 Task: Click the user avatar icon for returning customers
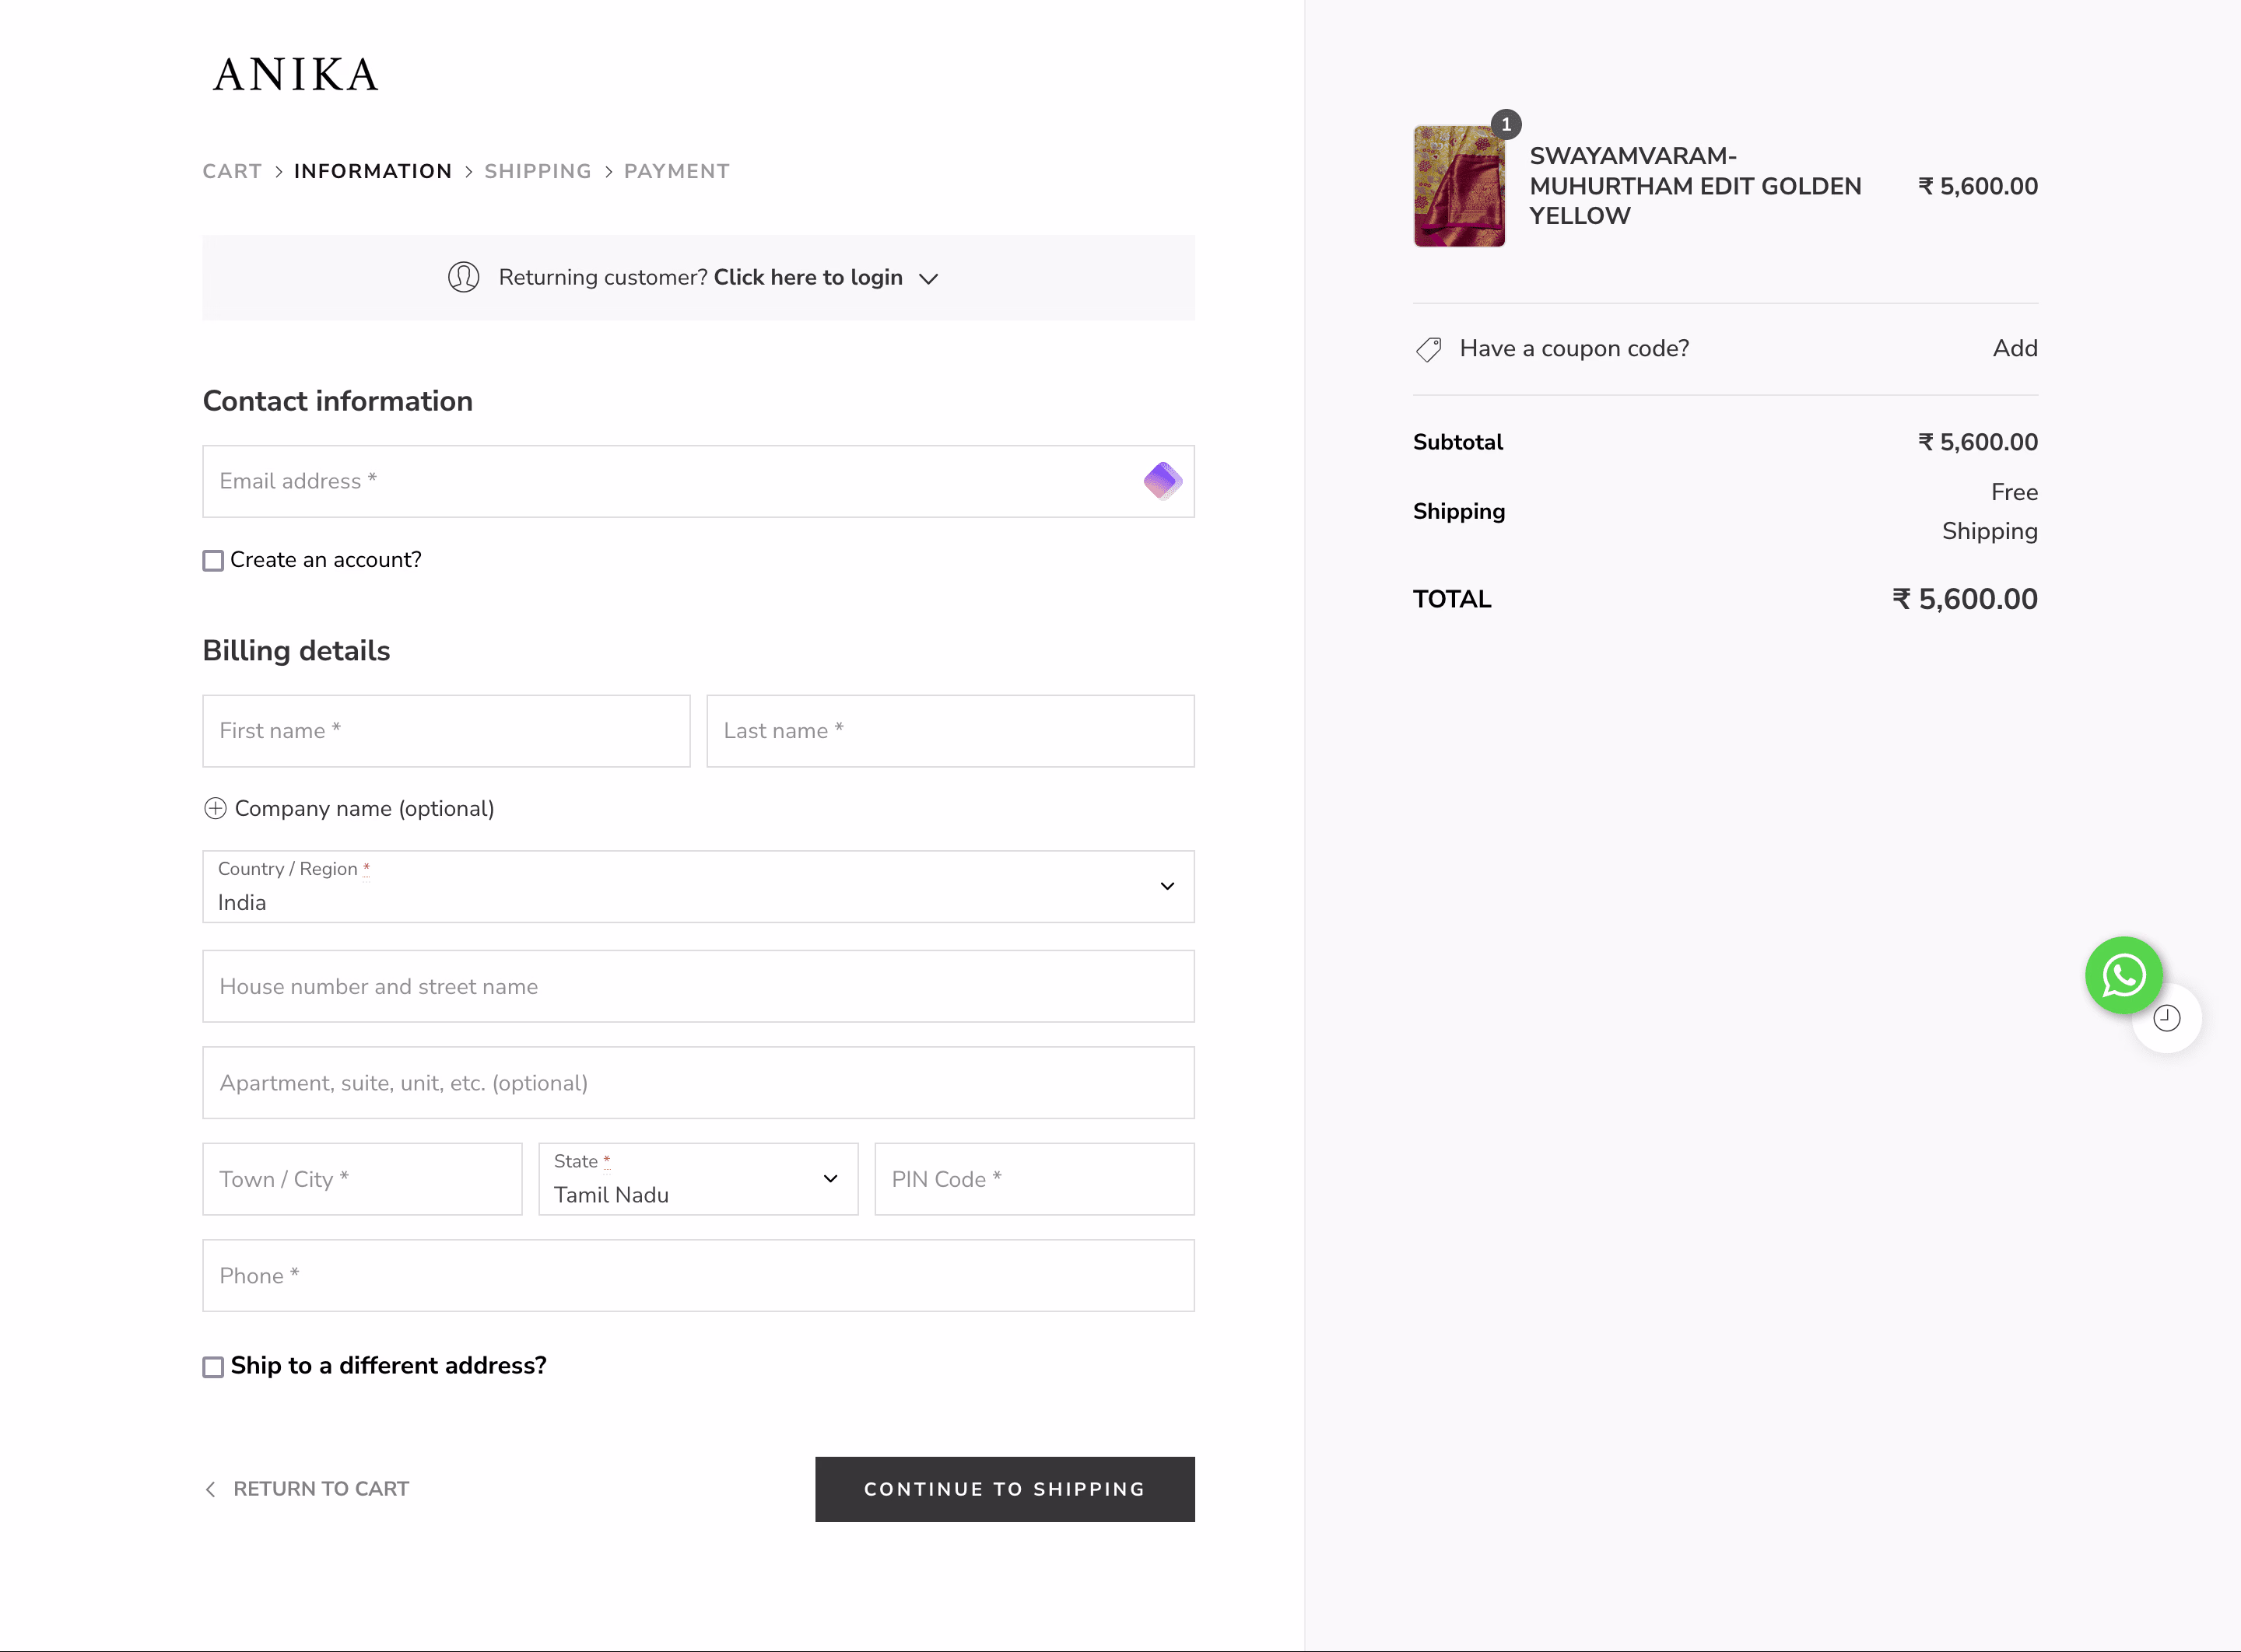click(463, 277)
